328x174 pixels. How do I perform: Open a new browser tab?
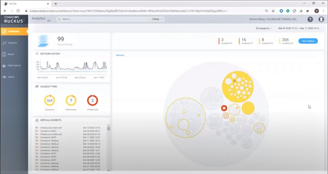coord(56,4)
